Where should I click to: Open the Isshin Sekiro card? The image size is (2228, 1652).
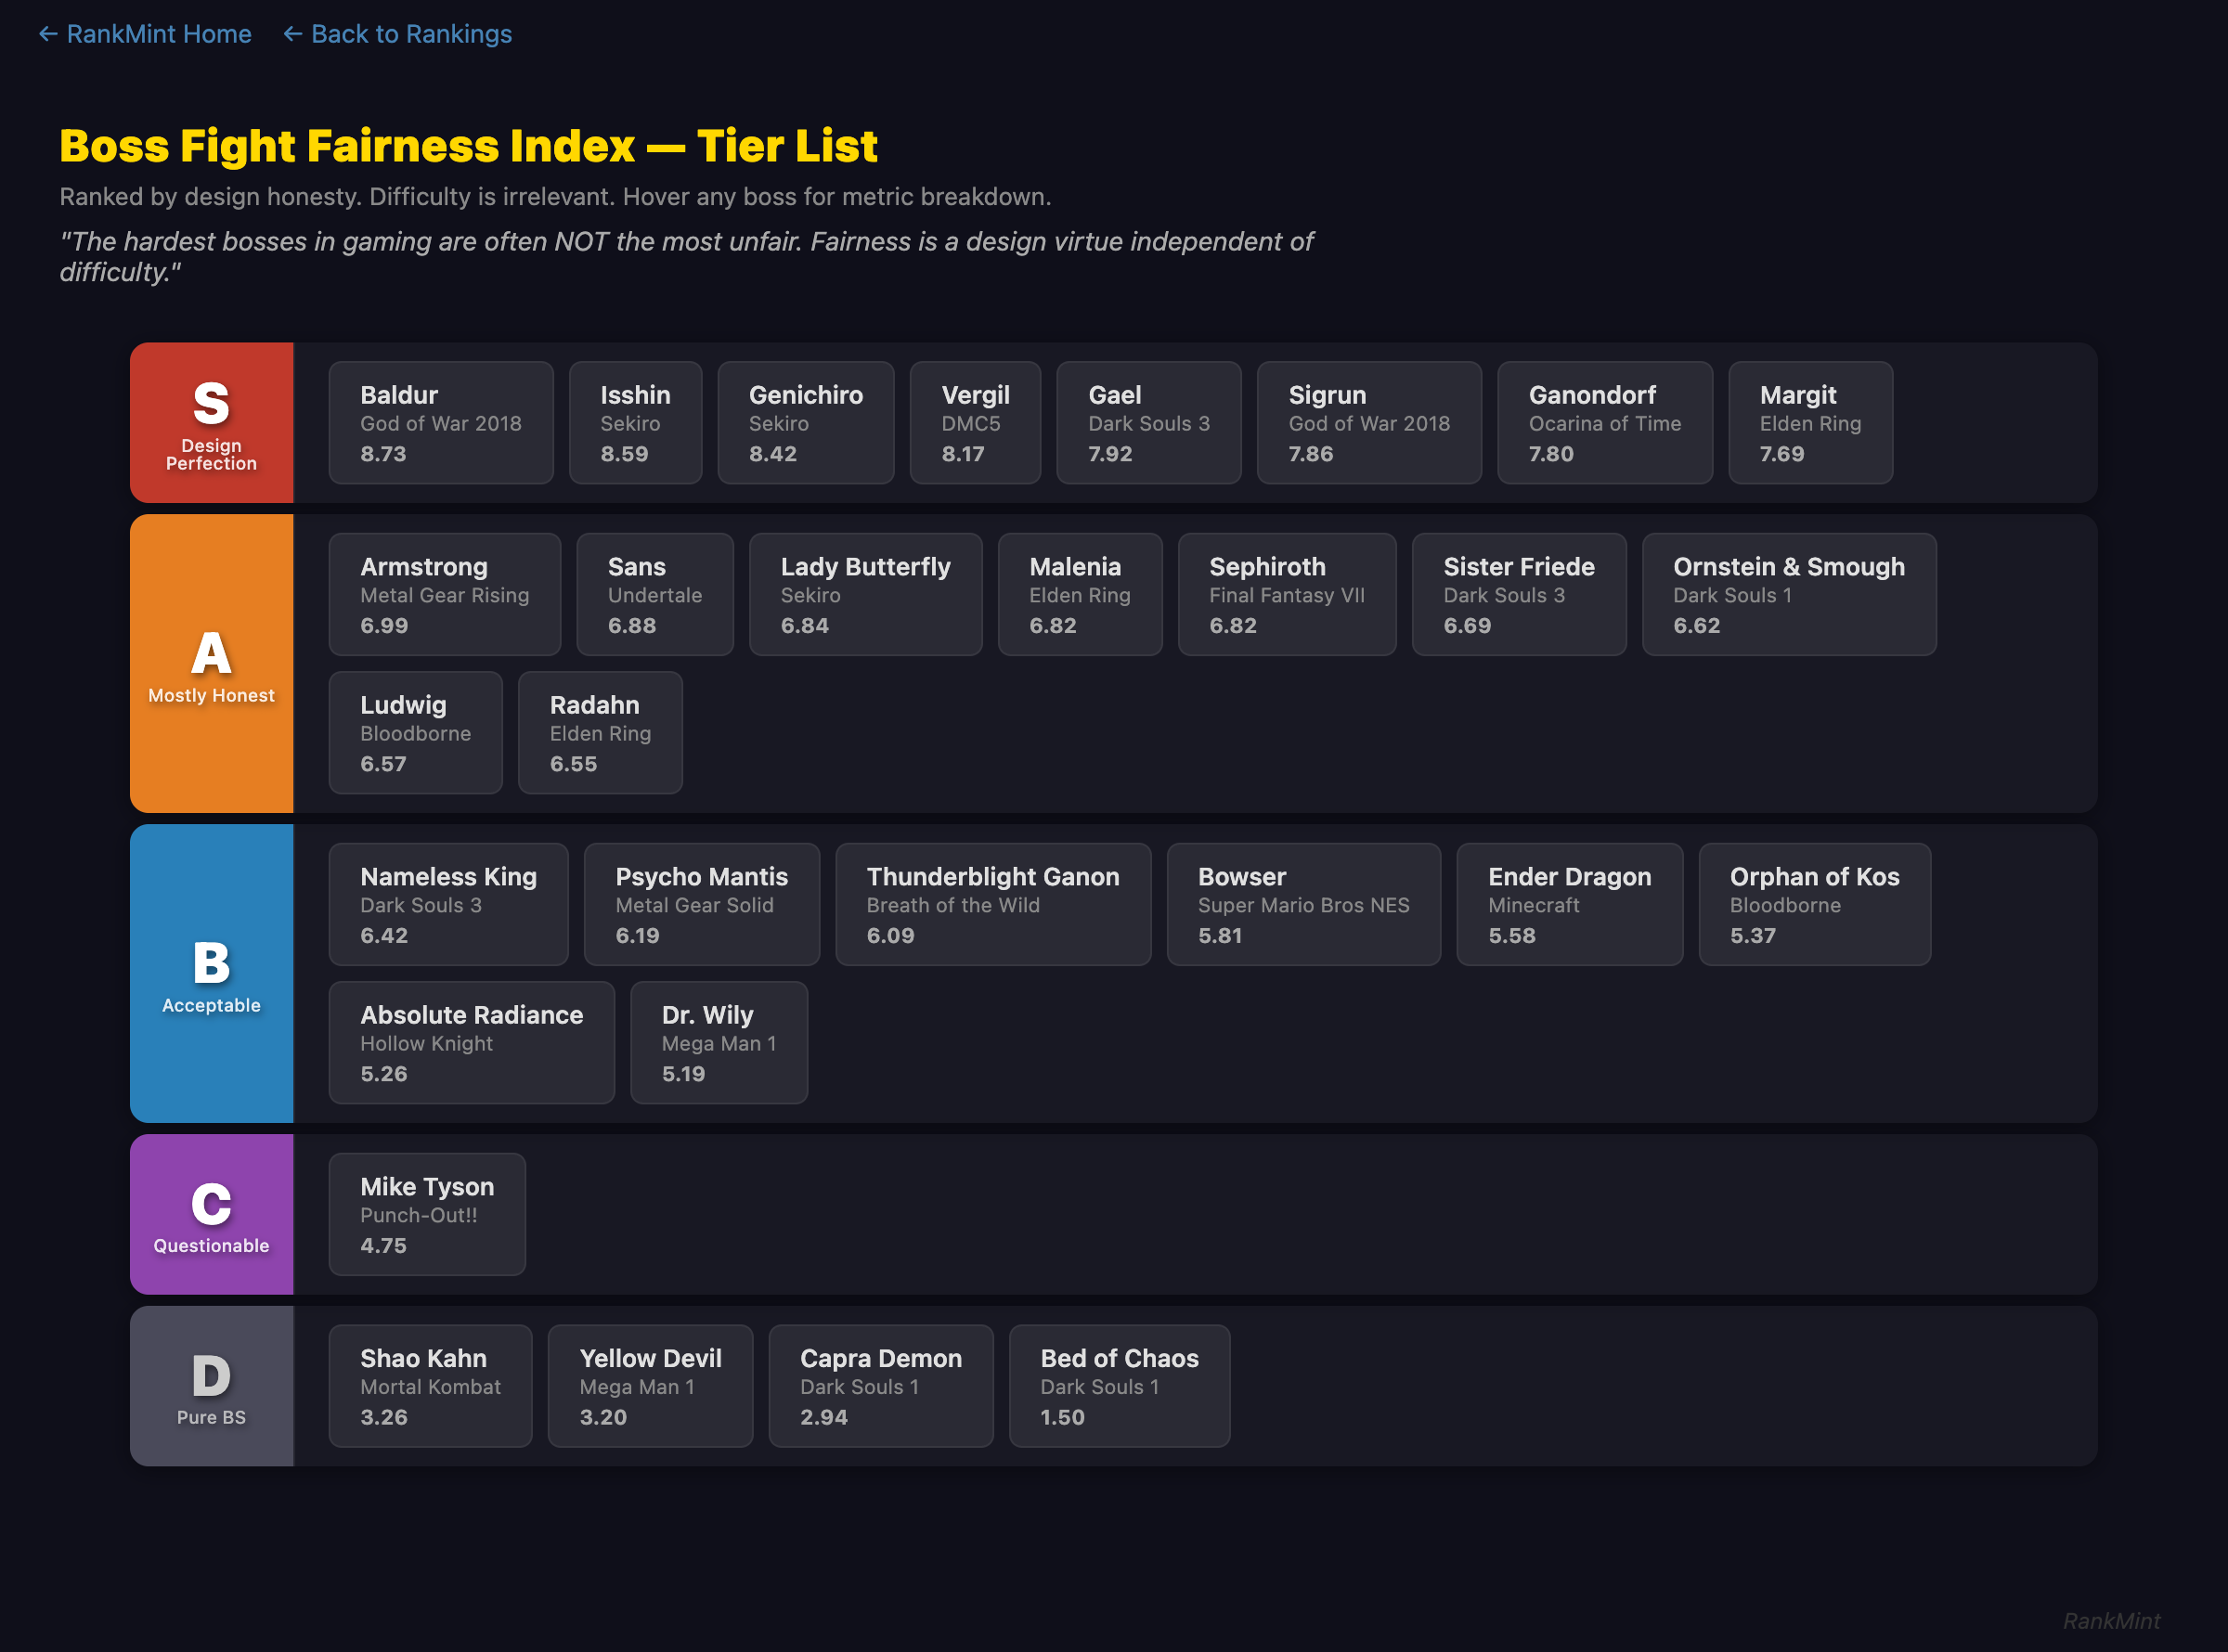coord(636,422)
